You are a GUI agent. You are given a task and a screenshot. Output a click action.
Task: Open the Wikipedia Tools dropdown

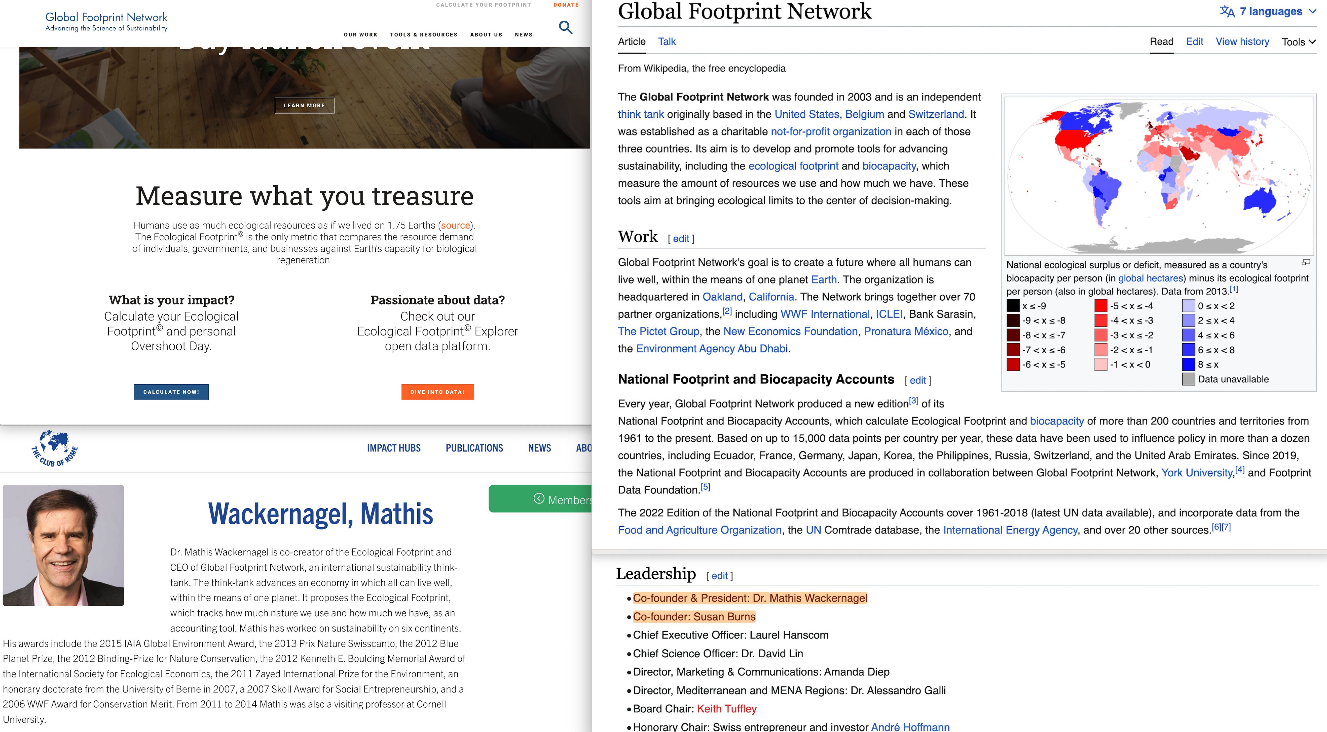(1299, 42)
